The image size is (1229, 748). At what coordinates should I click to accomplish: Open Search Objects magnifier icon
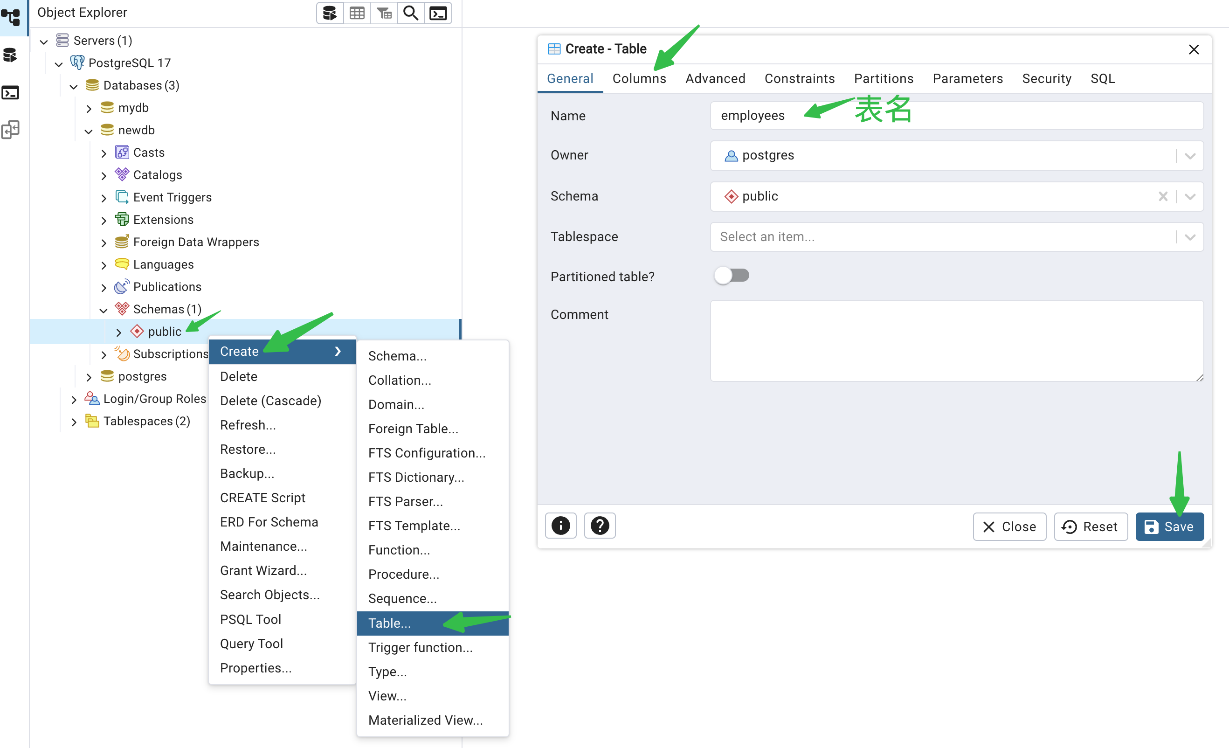point(411,13)
